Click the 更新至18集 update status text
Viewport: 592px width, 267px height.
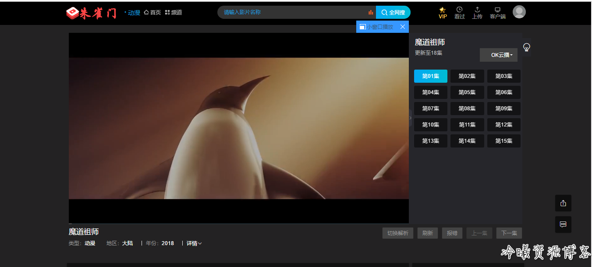429,53
